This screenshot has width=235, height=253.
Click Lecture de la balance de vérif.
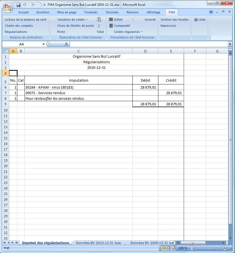tap(26, 20)
